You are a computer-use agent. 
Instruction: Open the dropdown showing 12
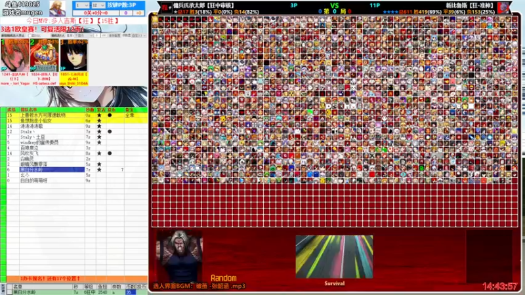98,5
